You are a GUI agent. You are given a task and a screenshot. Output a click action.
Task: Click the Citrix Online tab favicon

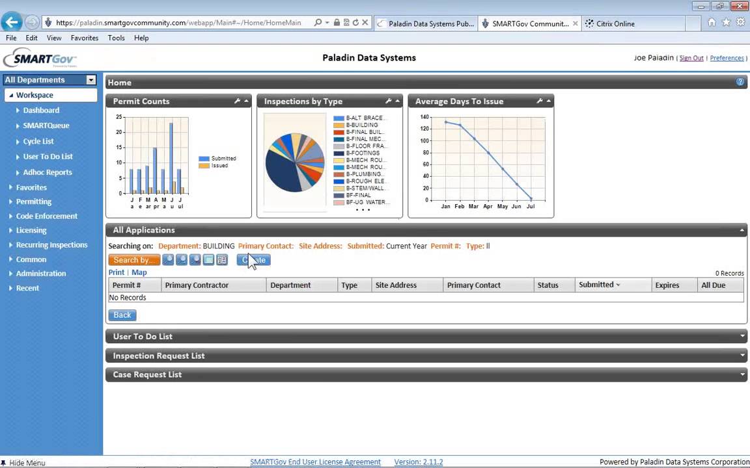click(589, 23)
